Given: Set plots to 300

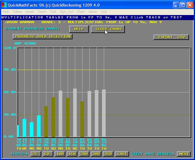Looking at the screenshot, I should (x=96, y=154).
